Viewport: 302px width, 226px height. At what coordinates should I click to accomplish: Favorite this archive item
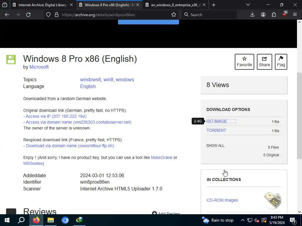(x=244, y=62)
